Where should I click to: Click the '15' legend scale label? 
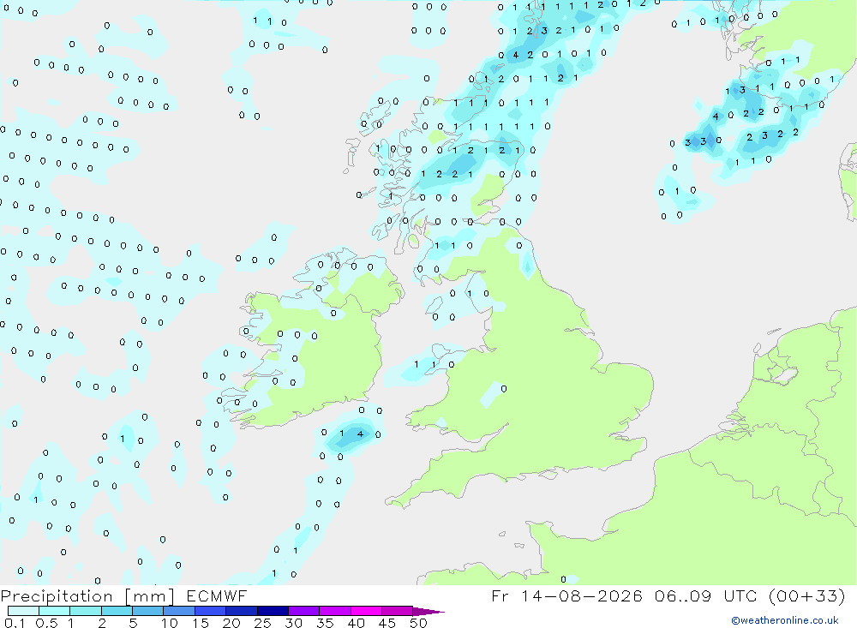coord(201,623)
